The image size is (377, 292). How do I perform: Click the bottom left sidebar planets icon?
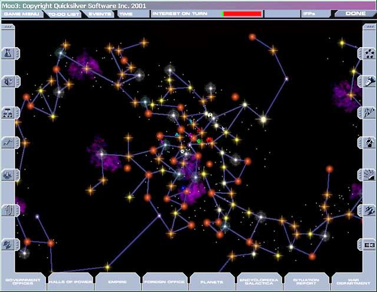pos(8,245)
